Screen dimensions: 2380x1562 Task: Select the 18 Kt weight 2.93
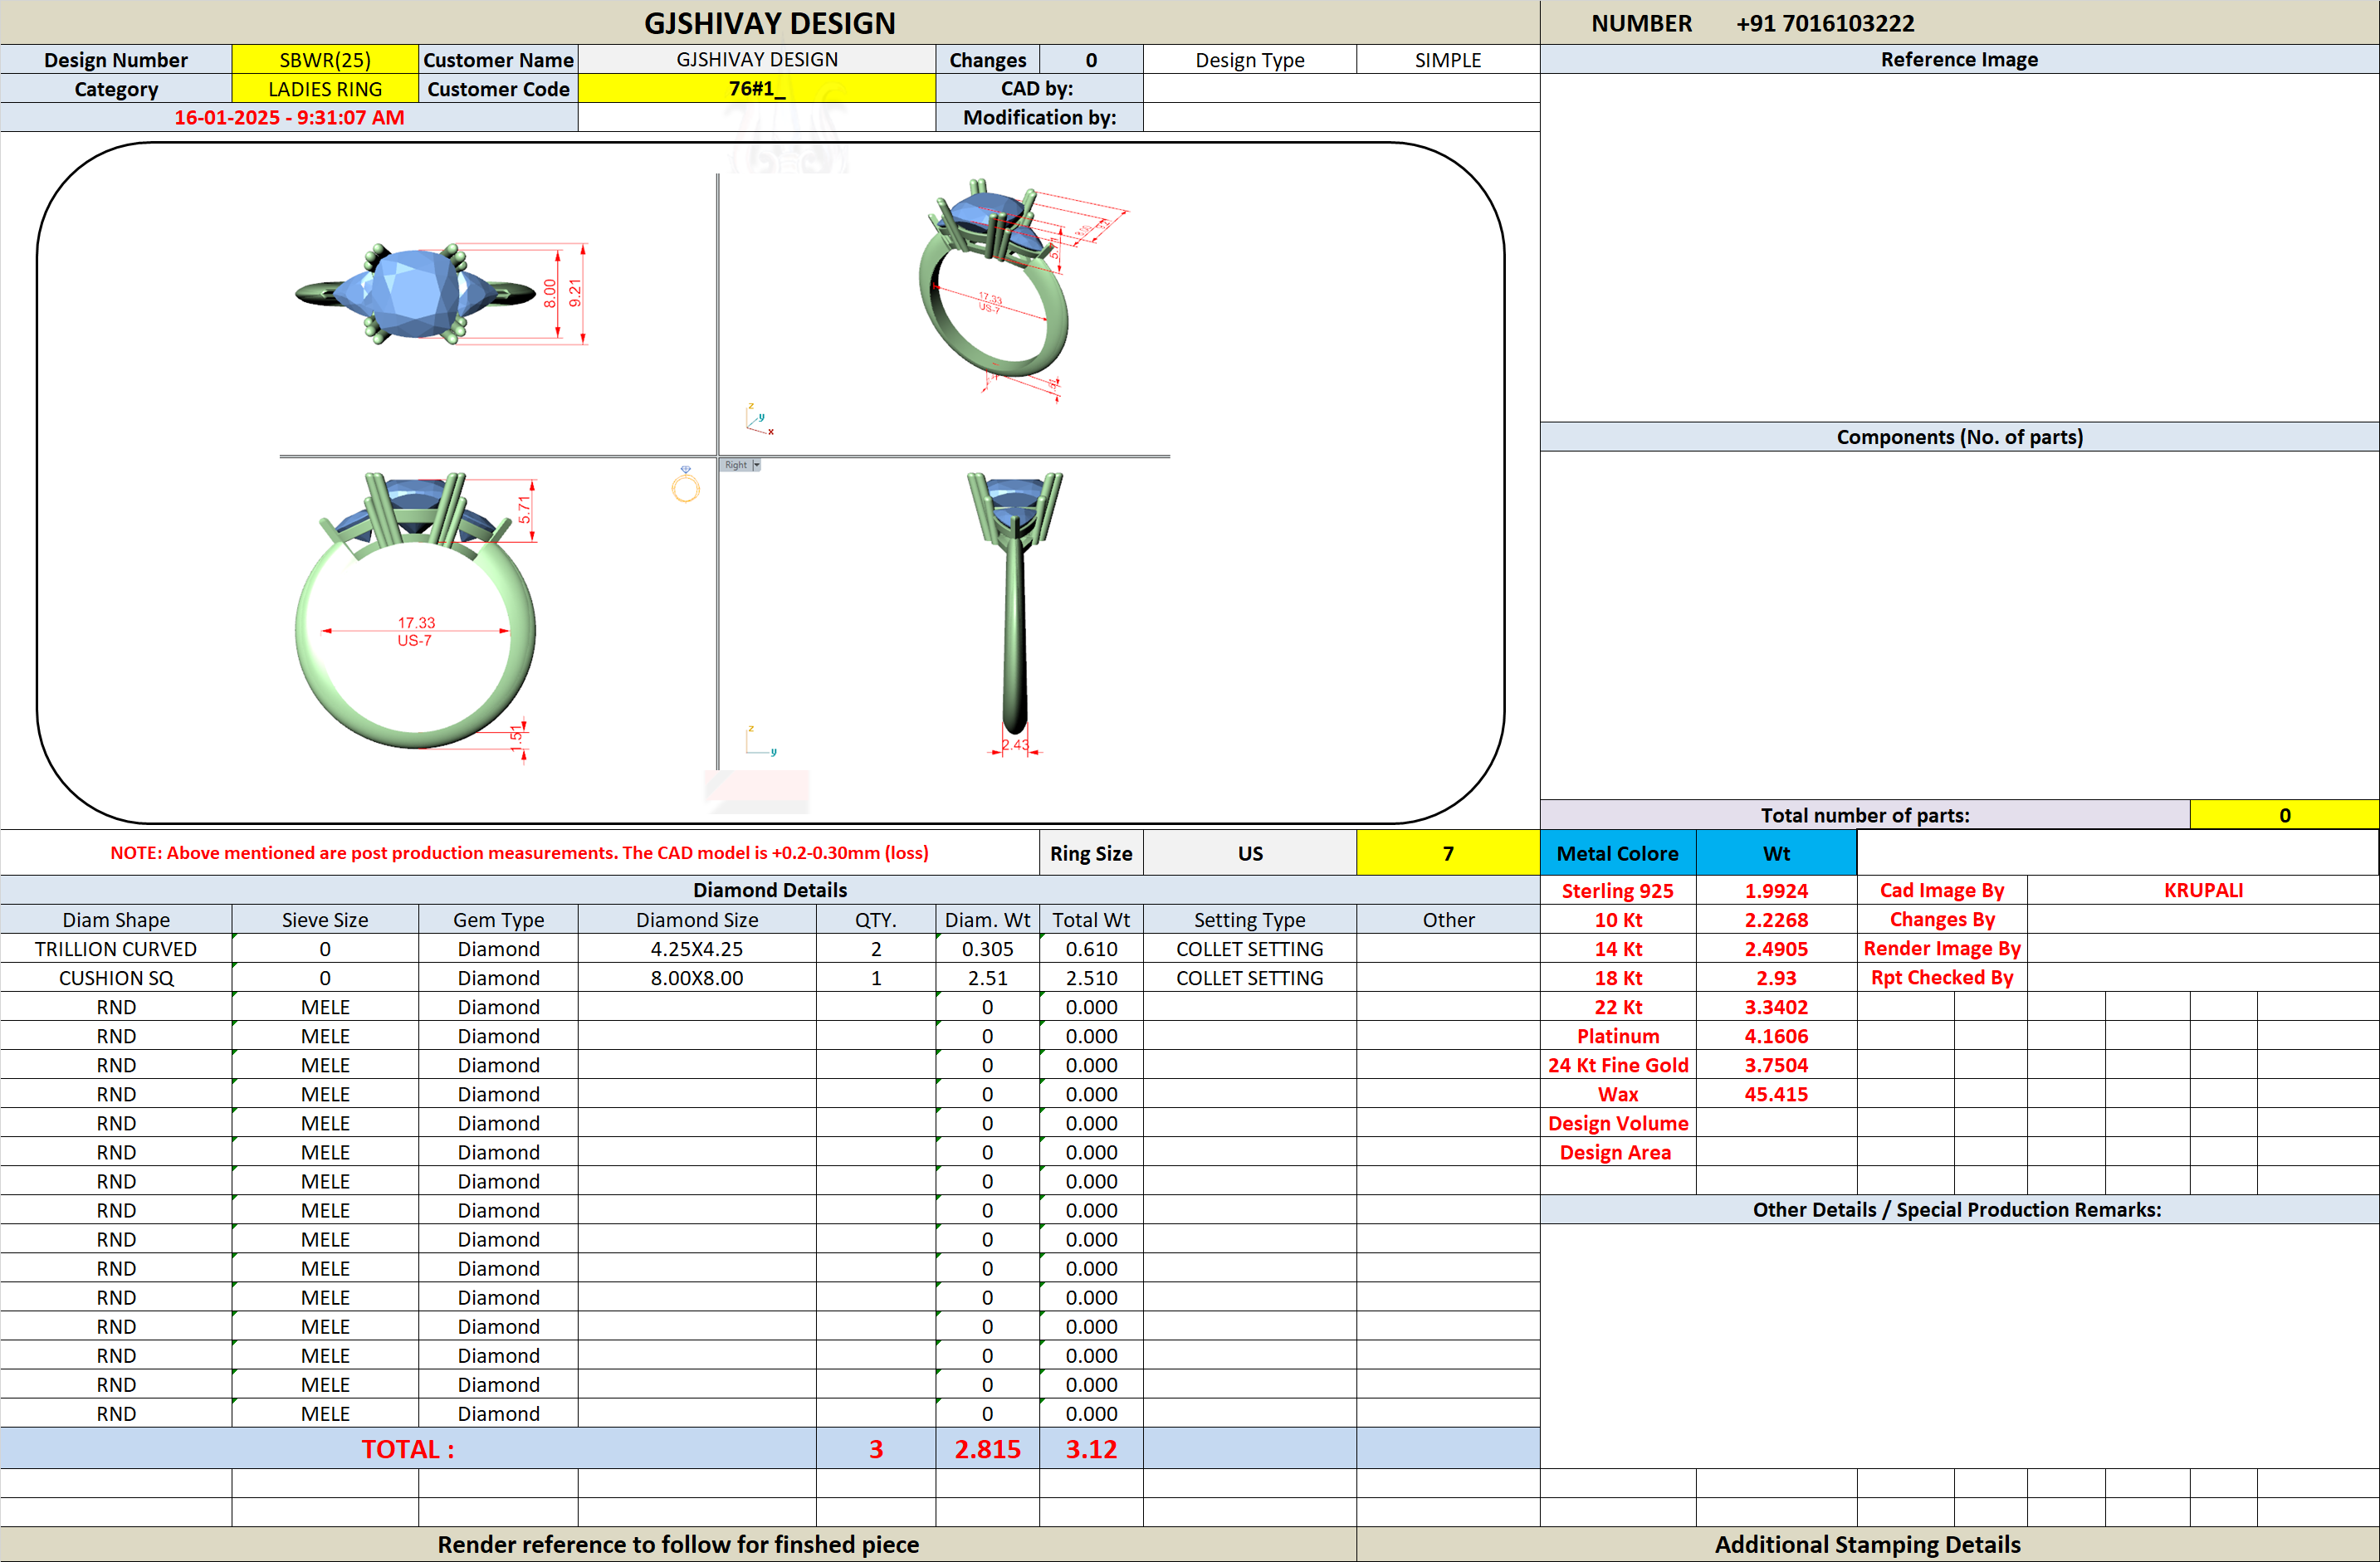click(x=1776, y=978)
